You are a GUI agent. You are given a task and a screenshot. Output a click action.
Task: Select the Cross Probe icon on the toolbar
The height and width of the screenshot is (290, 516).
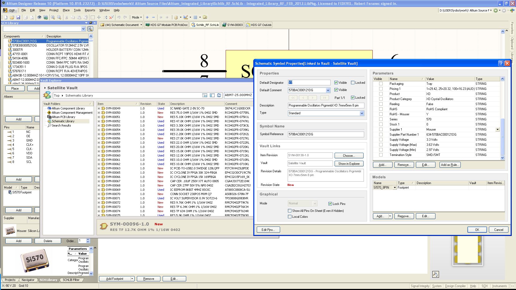tap(105, 17)
